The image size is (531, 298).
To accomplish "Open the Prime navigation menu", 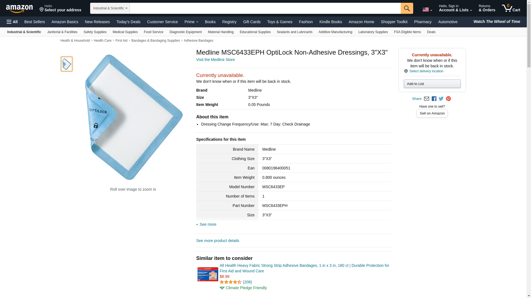I will point(191,22).
